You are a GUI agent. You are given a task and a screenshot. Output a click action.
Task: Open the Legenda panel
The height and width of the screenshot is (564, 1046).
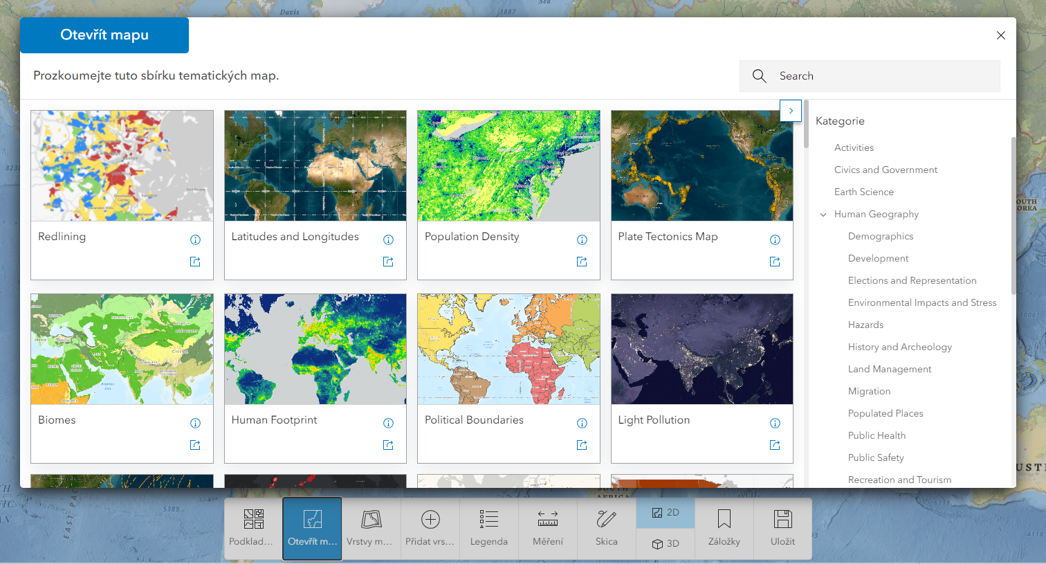click(x=488, y=528)
